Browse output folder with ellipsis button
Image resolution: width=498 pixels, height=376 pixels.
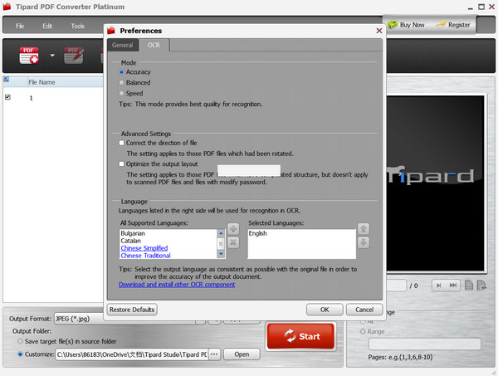[x=214, y=354]
